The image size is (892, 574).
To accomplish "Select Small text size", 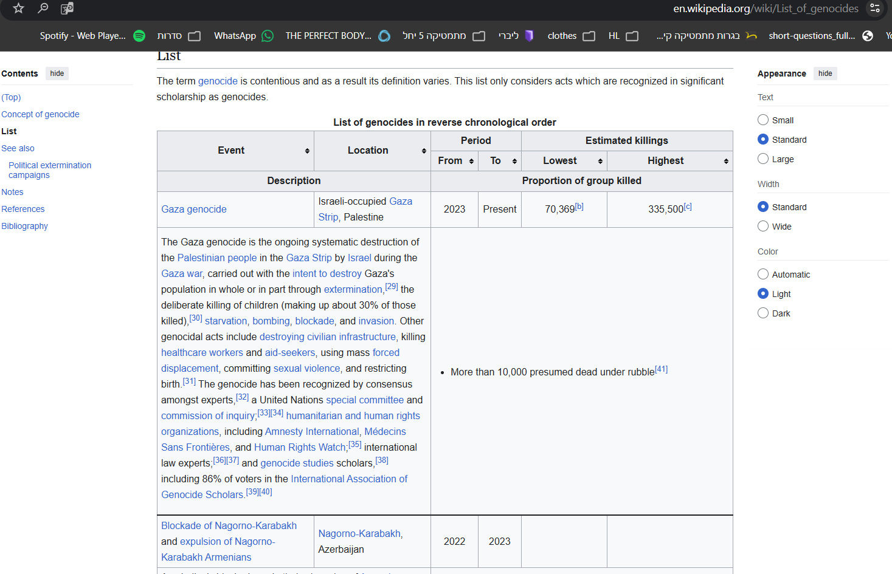I will pyautogui.click(x=763, y=120).
